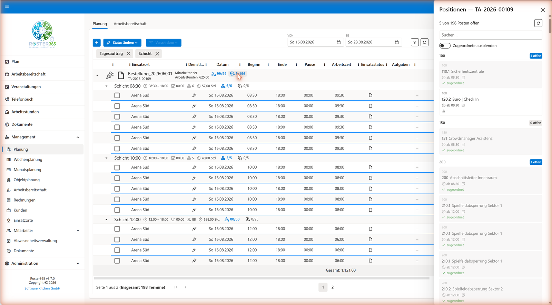The image size is (552, 305).
Task: Tick the last row checkbox under Schicht 08:30
Action: (117, 149)
